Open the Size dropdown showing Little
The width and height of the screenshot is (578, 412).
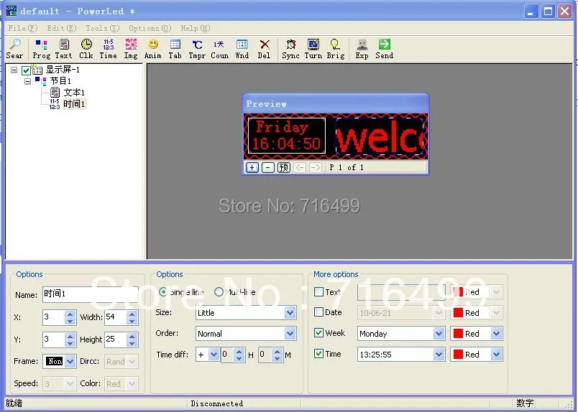tap(290, 313)
